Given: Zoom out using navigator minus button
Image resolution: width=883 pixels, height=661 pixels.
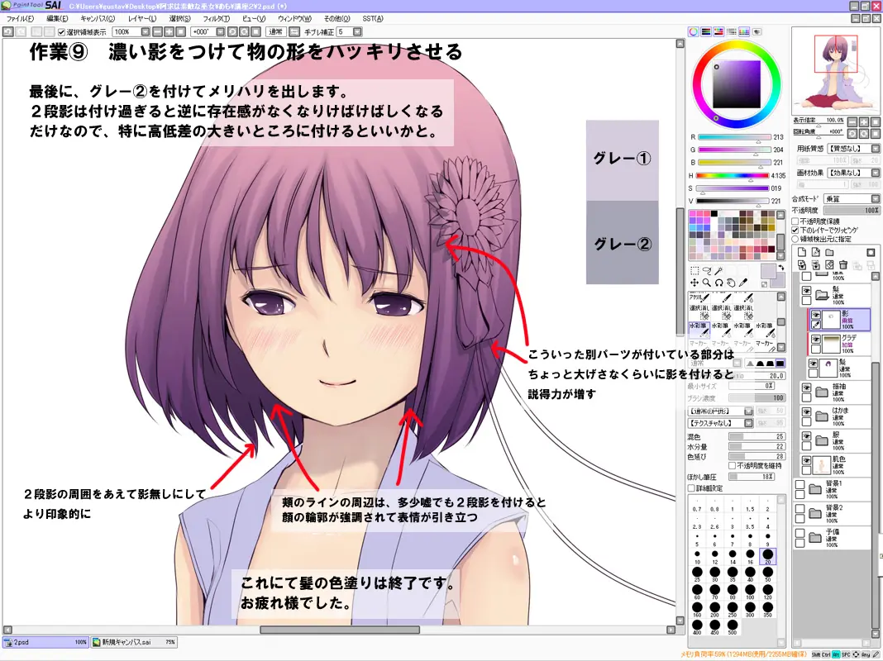Looking at the screenshot, I should point(852,122).
